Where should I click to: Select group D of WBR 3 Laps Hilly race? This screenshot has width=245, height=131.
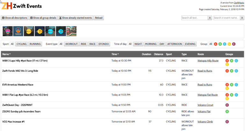tap(227, 64)
